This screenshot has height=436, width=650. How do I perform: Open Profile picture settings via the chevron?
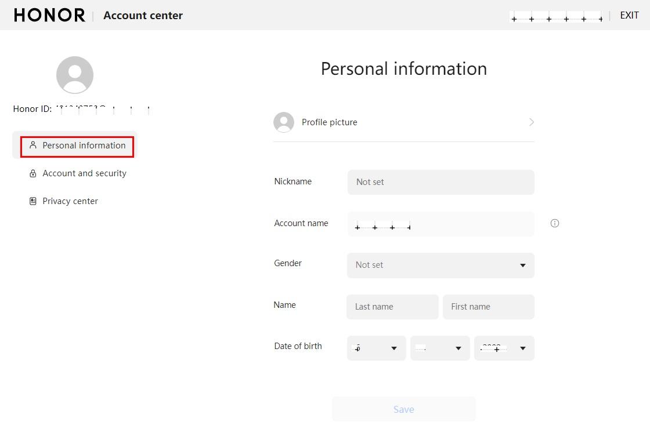530,122
